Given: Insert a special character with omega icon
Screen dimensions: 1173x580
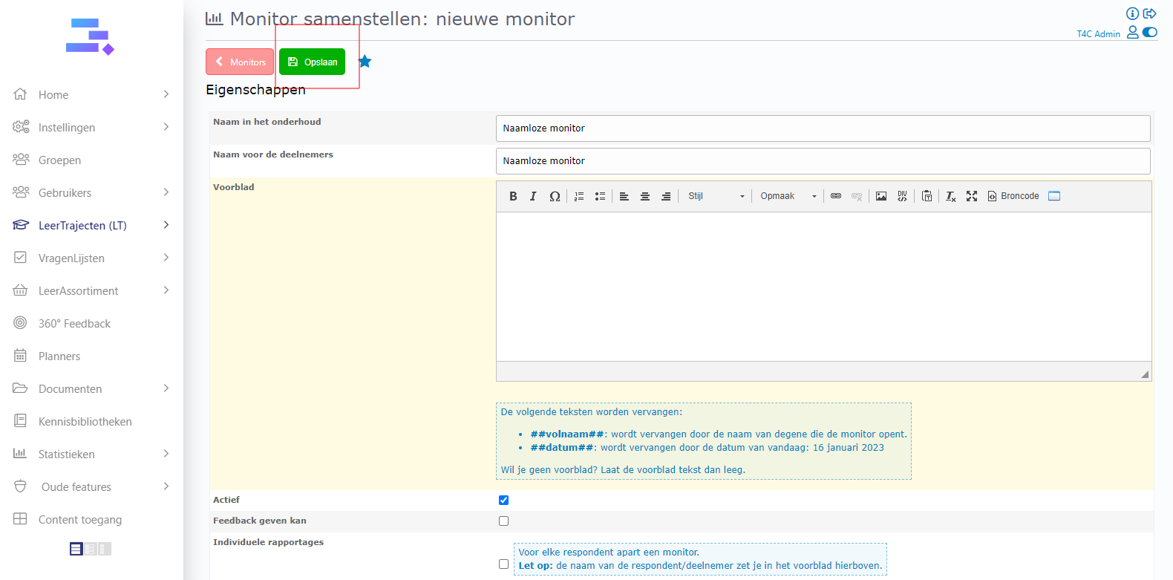Looking at the screenshot, I should [555, 196].
